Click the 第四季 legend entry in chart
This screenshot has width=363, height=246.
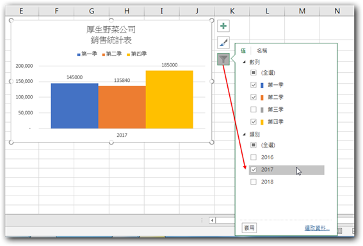point(136,54)
